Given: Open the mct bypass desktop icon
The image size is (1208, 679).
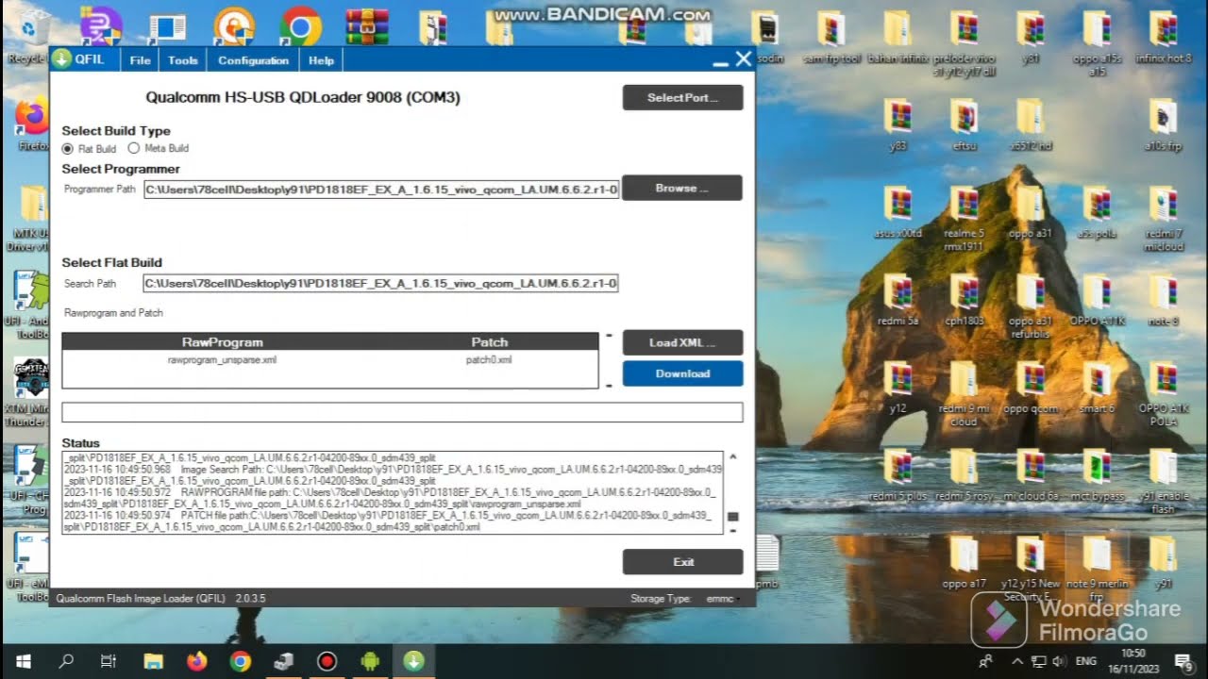Looking at the screenshot, I should 1098,476.
